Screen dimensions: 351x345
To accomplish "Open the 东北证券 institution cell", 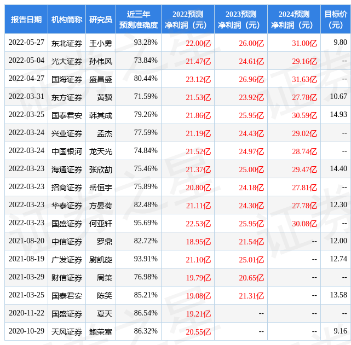I will pyautogui.click(x=67, y=43).
